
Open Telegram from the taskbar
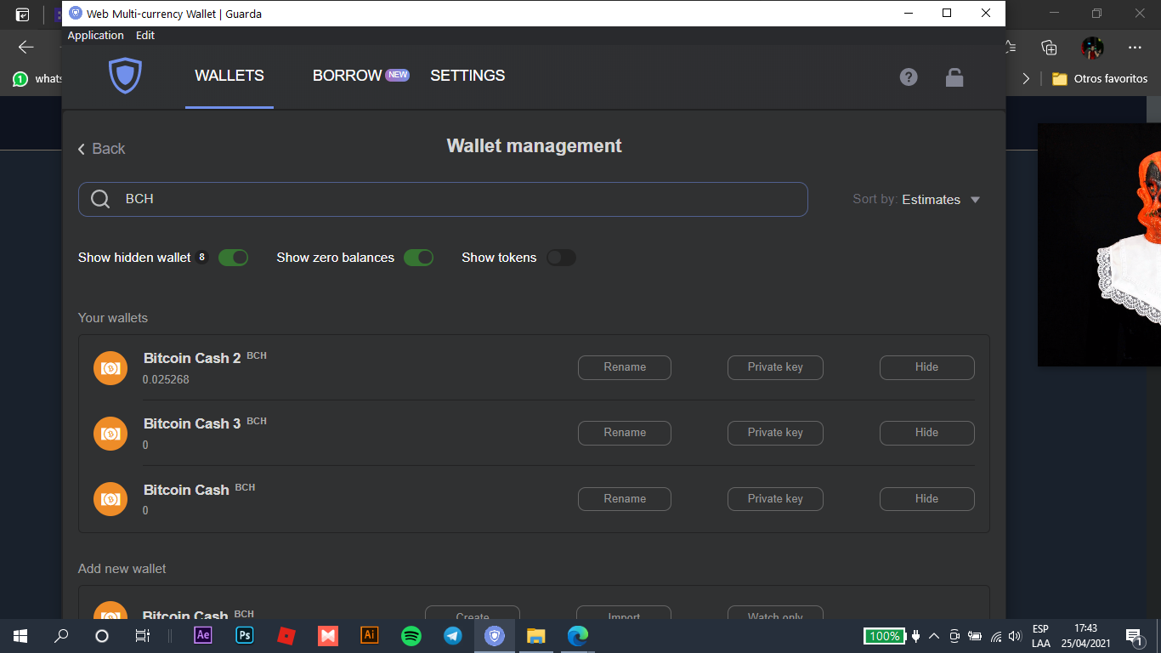[x=453, y=635]
